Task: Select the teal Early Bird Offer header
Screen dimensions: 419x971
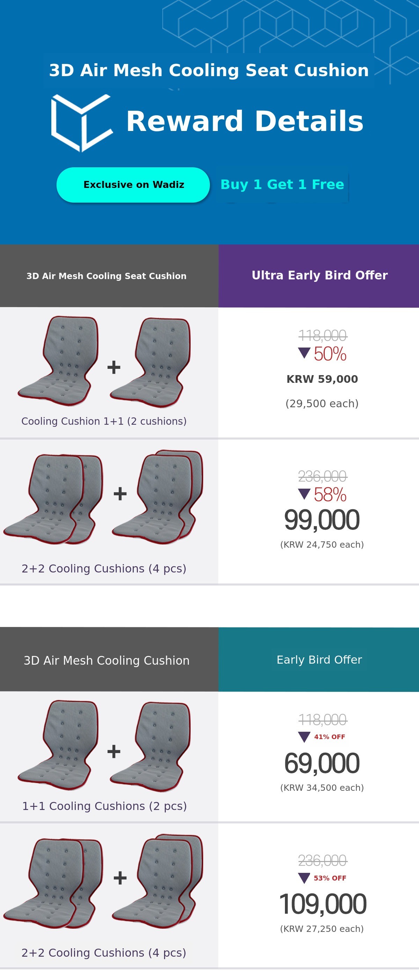Action: coord(319,659)
